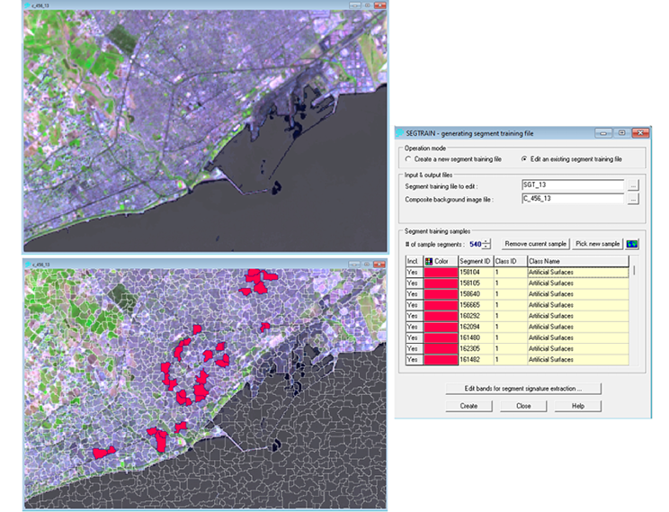The height and width of the screenshot is (512, 669).
Task: Toggle Incl. Yes for segment 158104
Action: click(x=413, y=272)
